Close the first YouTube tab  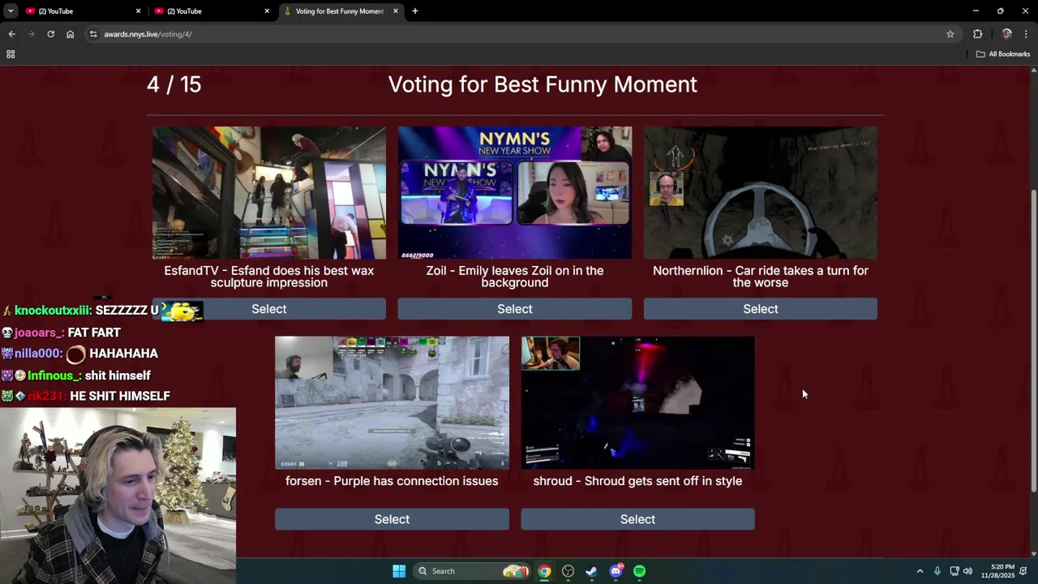pos(138,11)
